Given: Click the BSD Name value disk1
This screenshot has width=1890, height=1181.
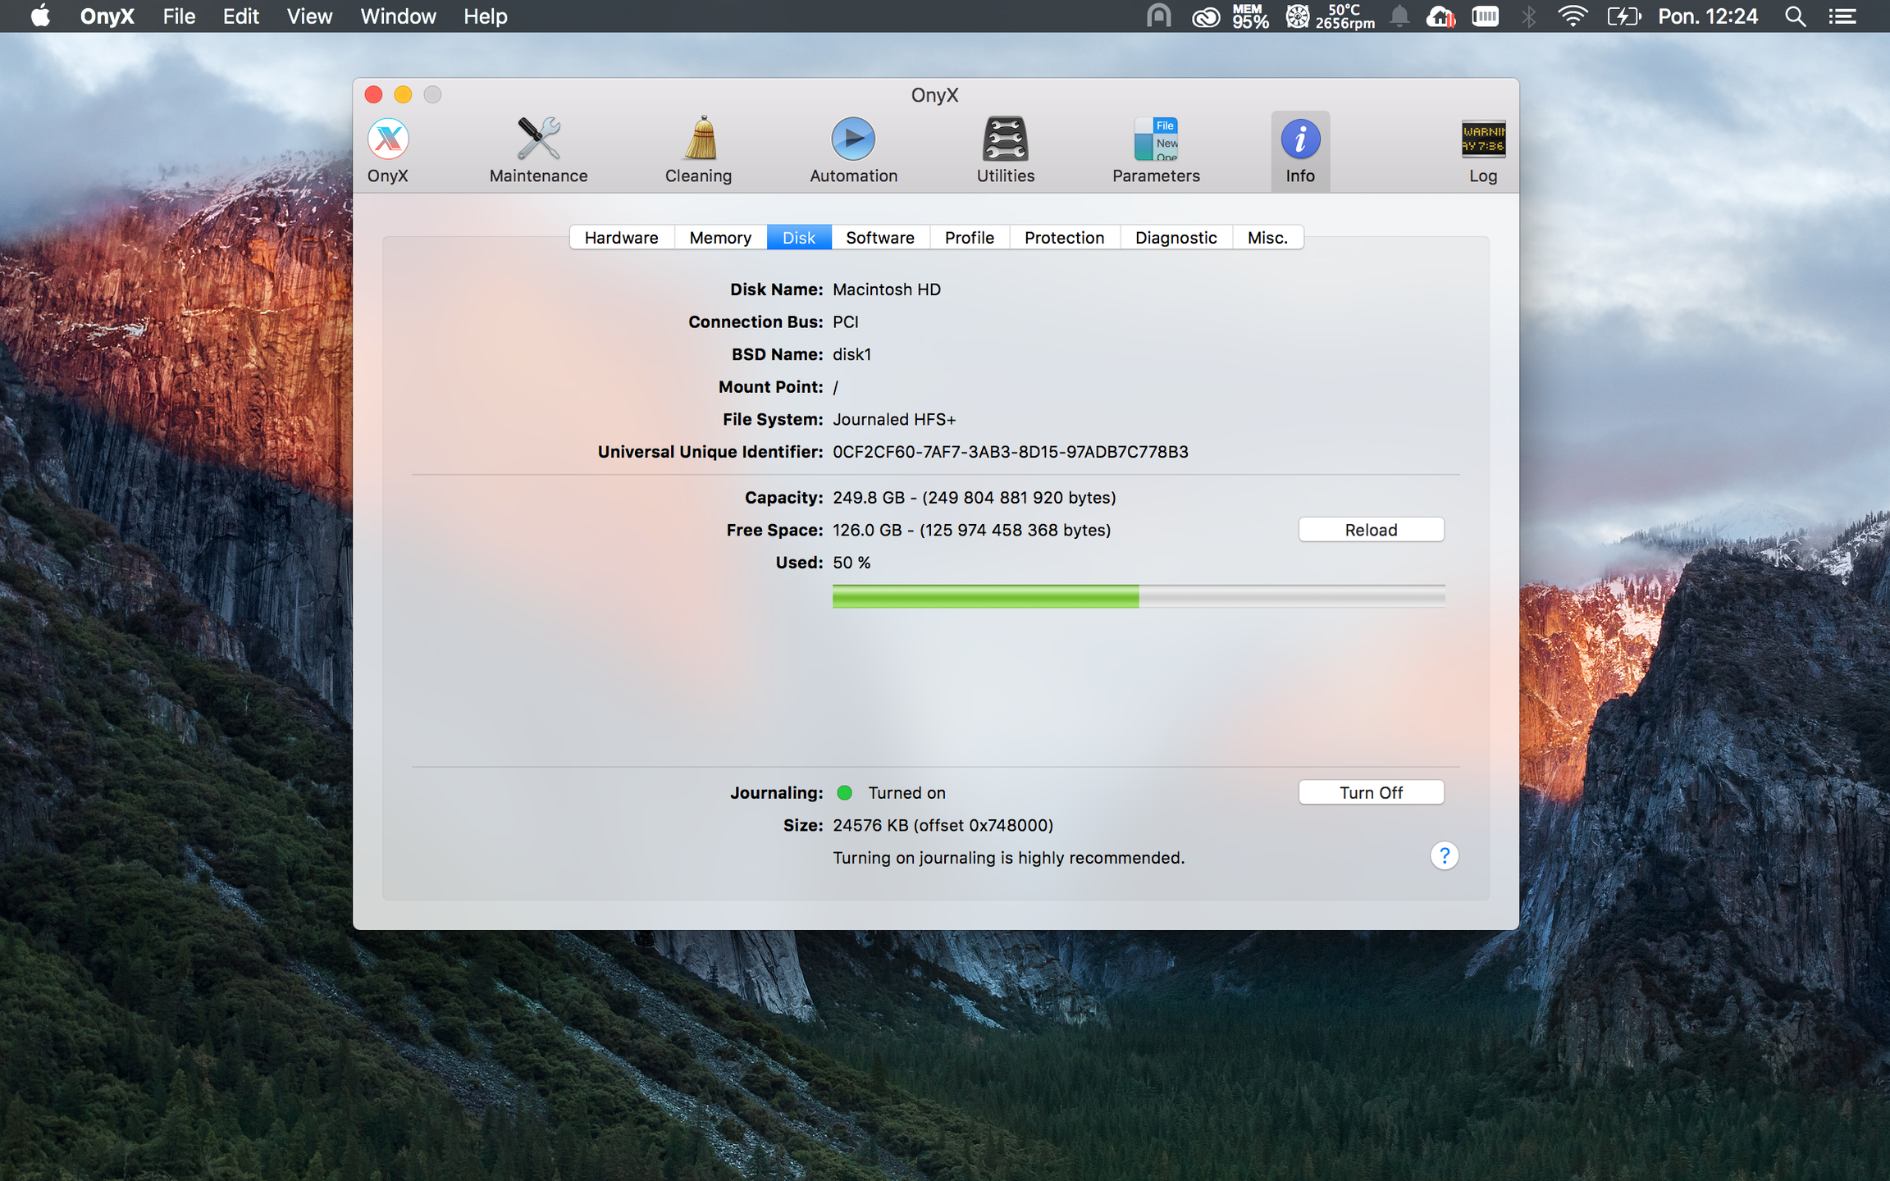Looking at the screenshot, I should tap(852, 354).
